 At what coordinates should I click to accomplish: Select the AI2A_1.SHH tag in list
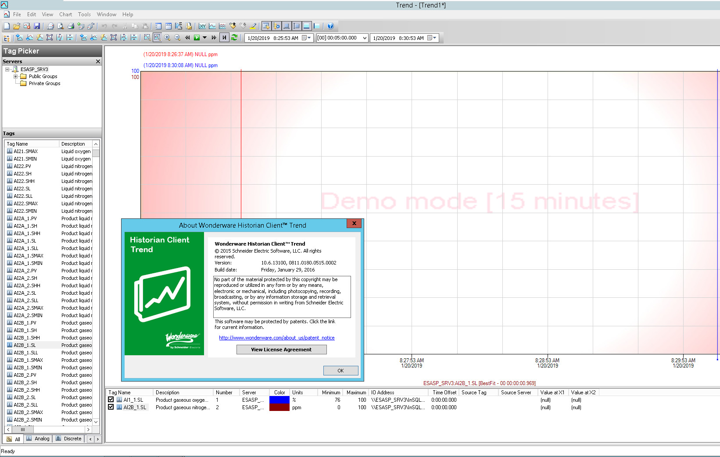[49, 233]
